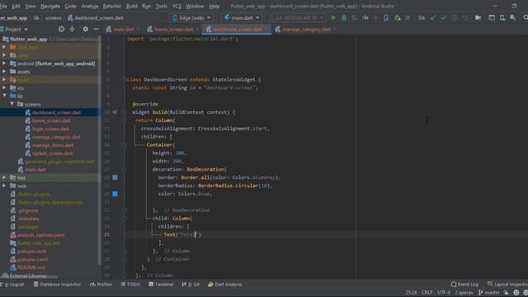Viewport: 528px width, 297px height.
Task: Open the Dart Analysis tool window
Action: [x=224, y=285]
